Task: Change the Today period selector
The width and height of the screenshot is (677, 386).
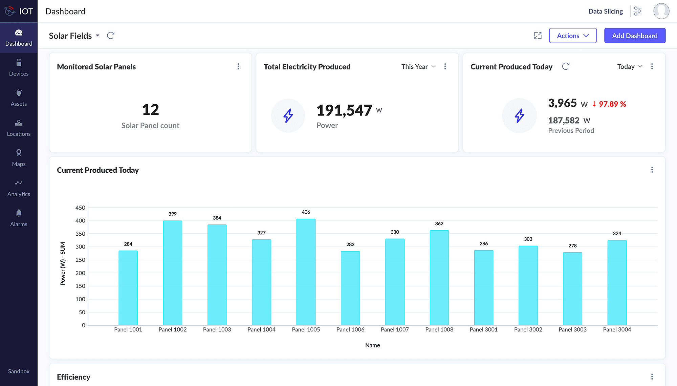Action: [x=629, y=67]
